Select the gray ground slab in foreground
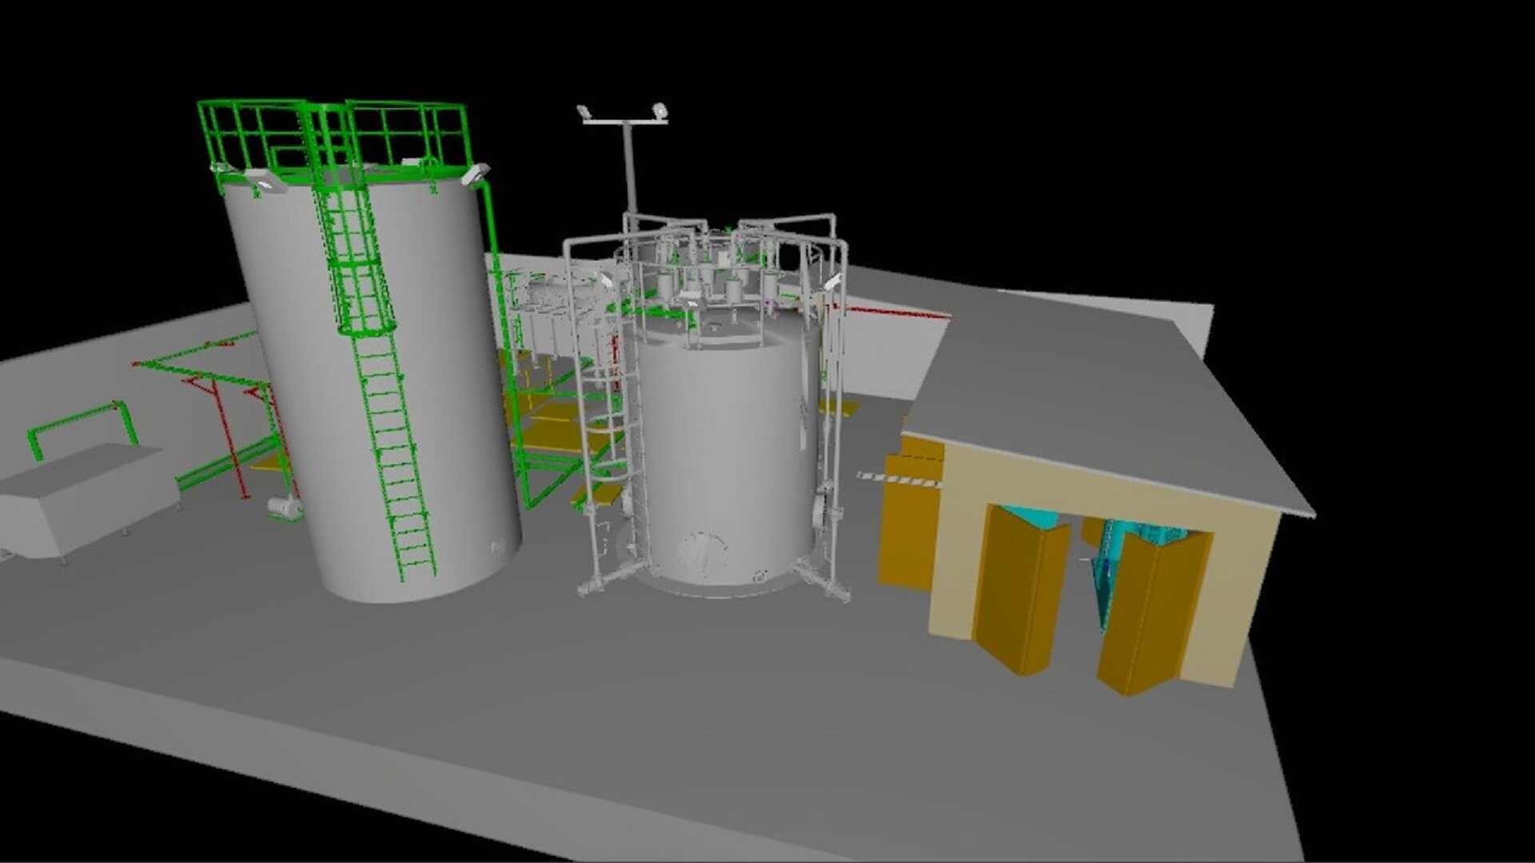The image size is (1535, 863). [x=640, y=719]
